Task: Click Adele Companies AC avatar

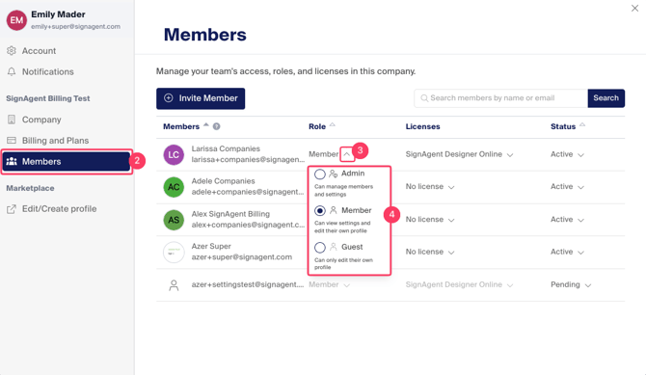Action: [174, 187]
